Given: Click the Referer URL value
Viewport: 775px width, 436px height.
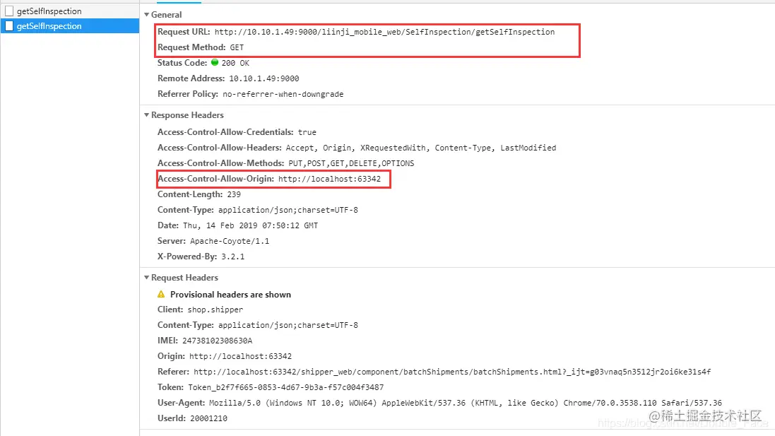Looking at the screenshot, I should coord(452,372).
